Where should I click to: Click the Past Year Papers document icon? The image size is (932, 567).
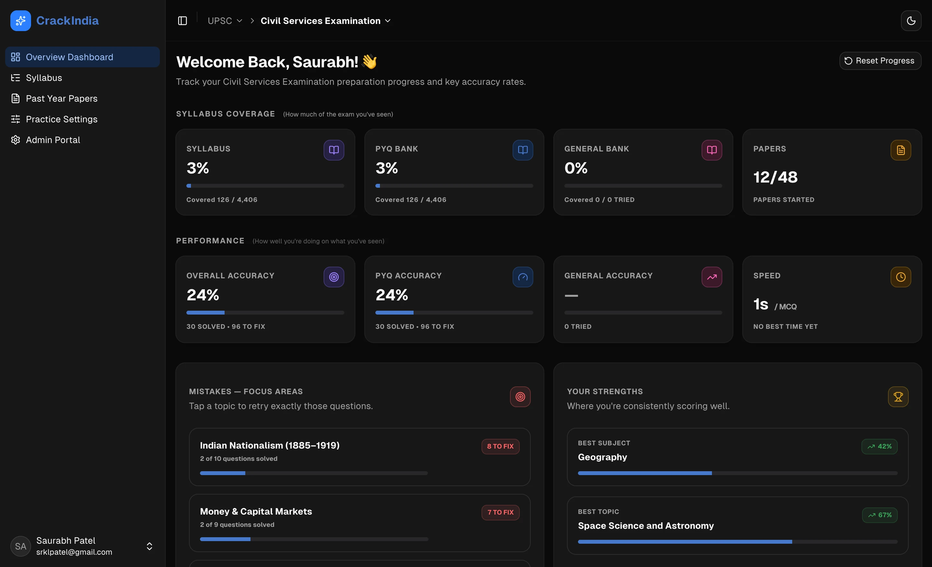click(16, 98)
